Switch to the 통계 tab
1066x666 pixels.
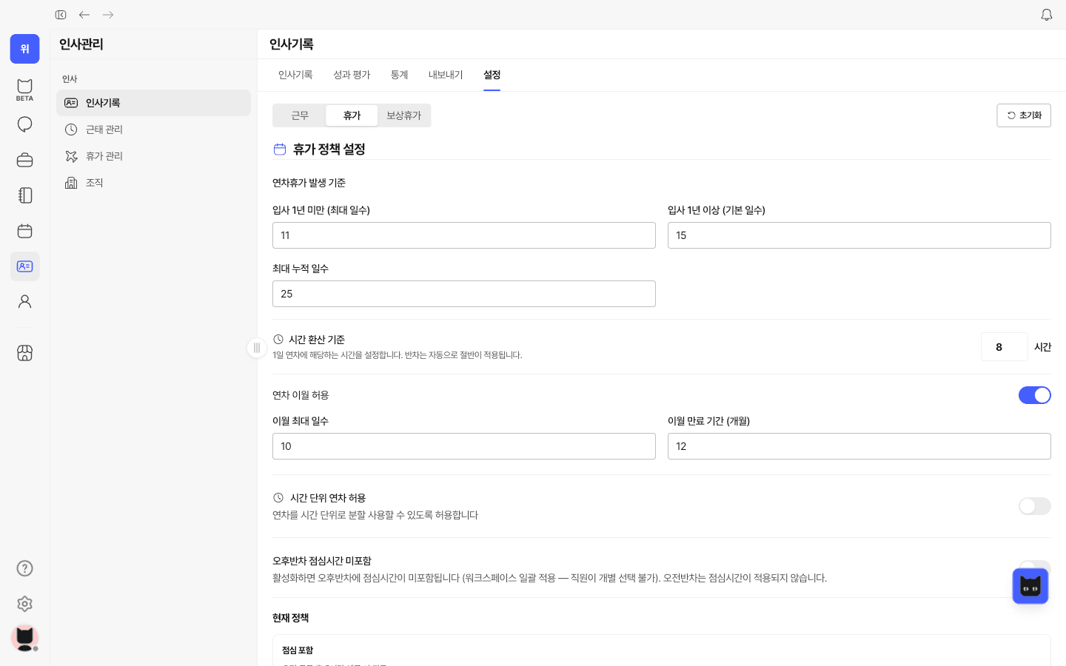400,75
